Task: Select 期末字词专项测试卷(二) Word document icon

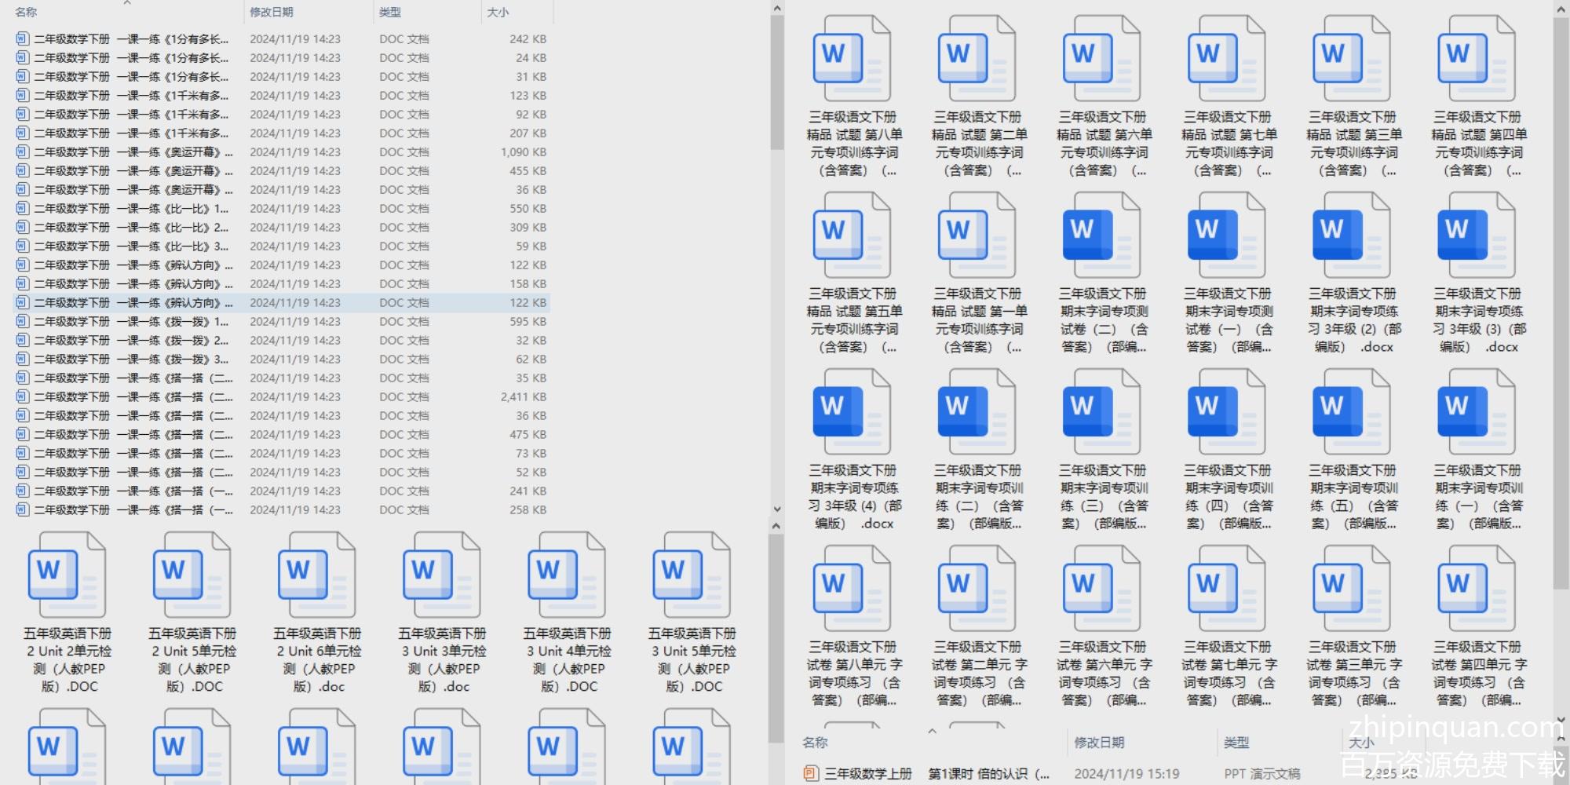Action: [1102, 235]
